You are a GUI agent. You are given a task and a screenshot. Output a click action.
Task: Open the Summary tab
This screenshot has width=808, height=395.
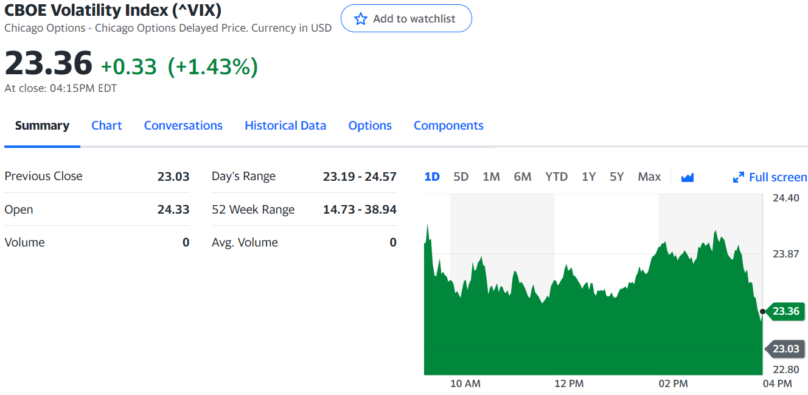click(42, 125)
